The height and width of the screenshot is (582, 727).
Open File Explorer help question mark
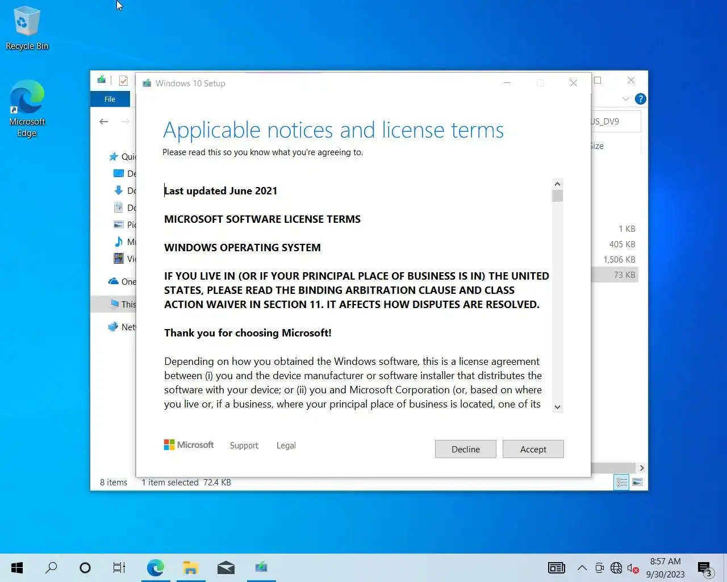pyautogui.click(x=641, y=99)
